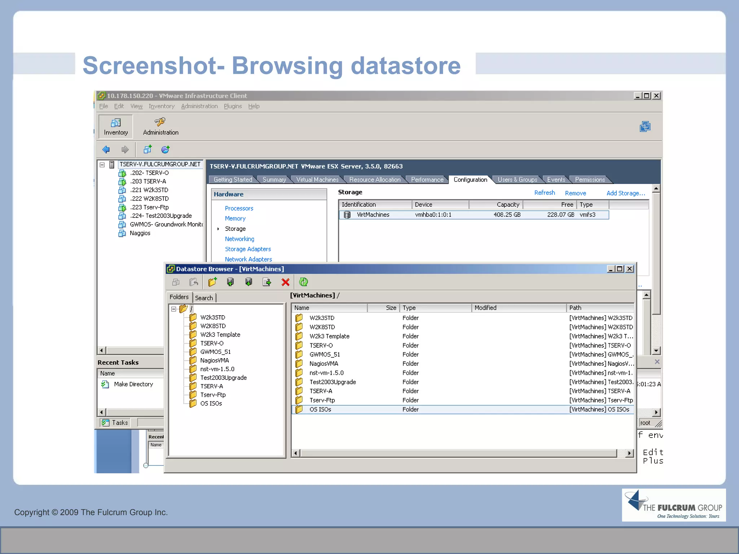Open the Network Adapters hardware link
This screenshot has height=554, width=739.
(x=248, y=259)
